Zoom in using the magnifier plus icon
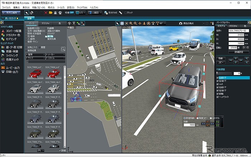 coord(131,23)
